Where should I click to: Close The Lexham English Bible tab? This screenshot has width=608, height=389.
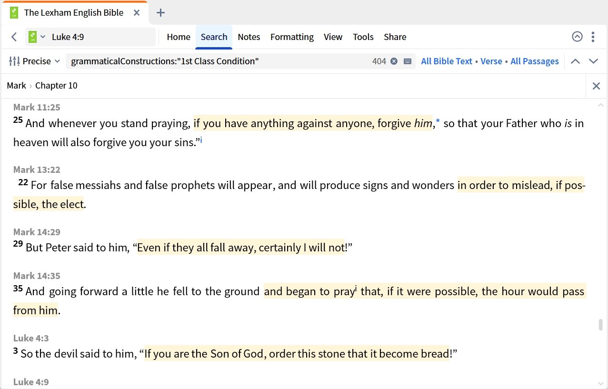[x=137, y=13]
